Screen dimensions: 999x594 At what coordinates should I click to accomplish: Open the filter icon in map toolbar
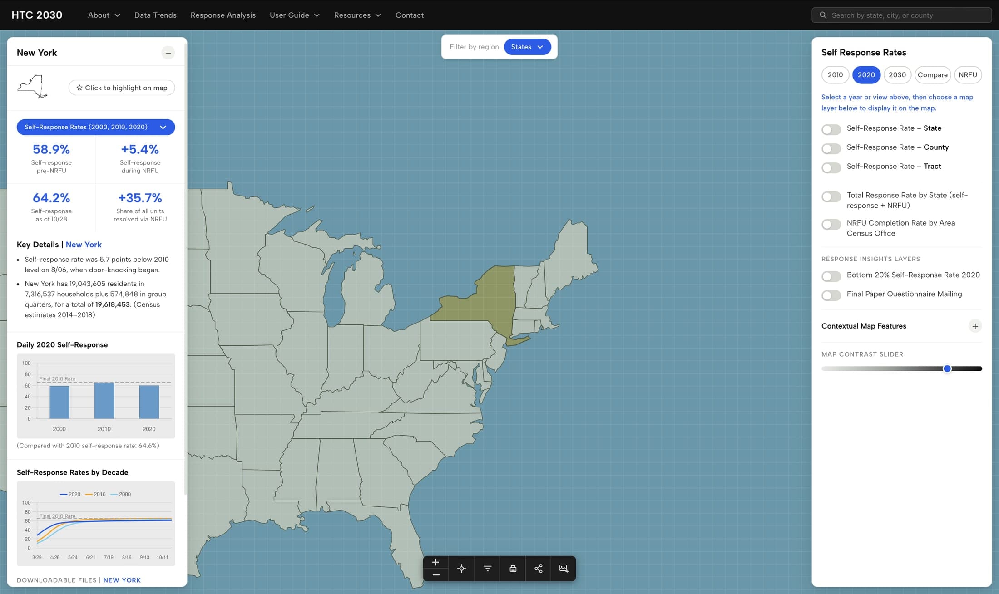(x=487, y=569)
